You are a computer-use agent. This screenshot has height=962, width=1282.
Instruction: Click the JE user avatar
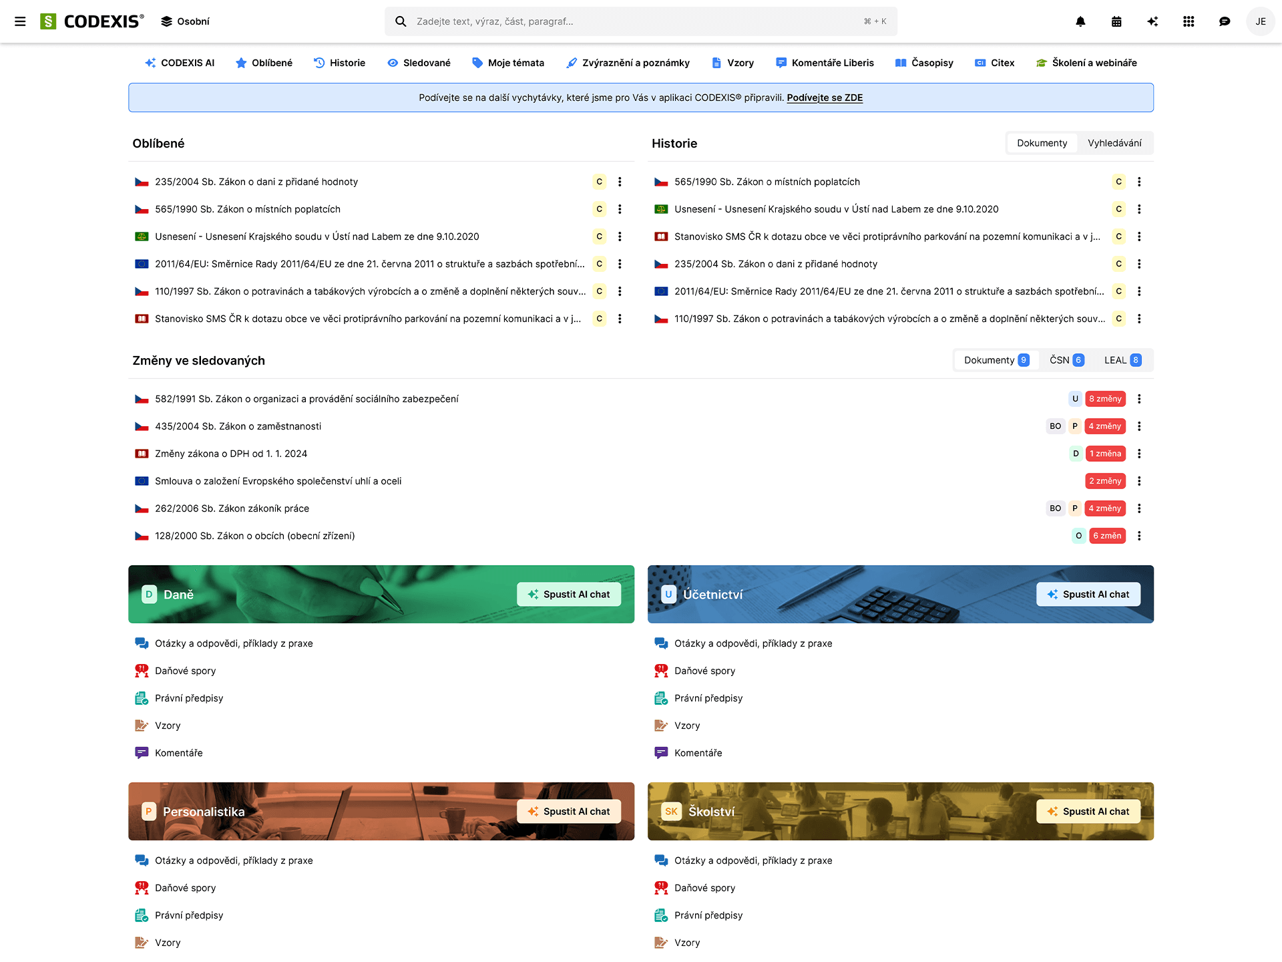point(1261,21)
